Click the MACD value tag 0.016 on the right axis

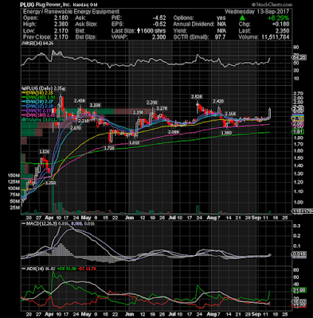tap(299, 254)
